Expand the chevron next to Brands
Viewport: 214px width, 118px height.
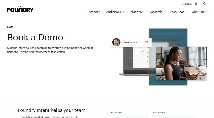tap(100, 12)
